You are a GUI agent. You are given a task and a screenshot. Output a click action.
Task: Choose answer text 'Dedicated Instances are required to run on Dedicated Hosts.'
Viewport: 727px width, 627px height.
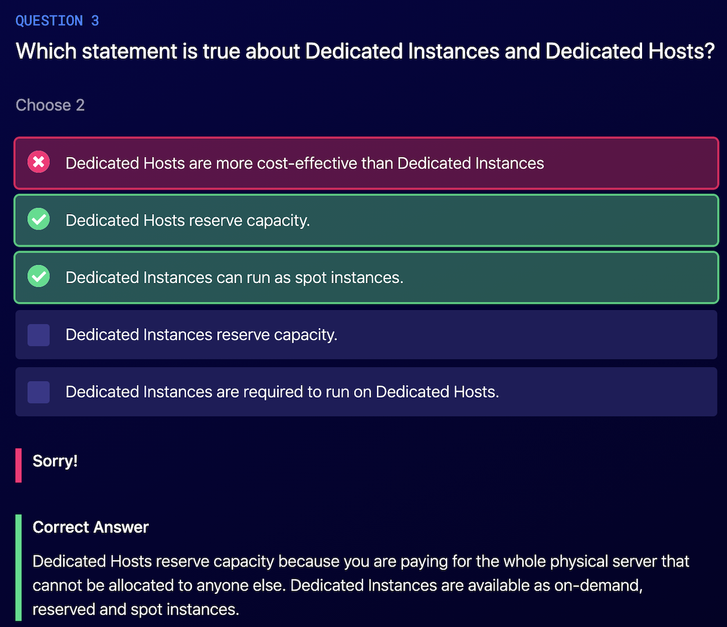pyautogui.click(x=282, y=392)
